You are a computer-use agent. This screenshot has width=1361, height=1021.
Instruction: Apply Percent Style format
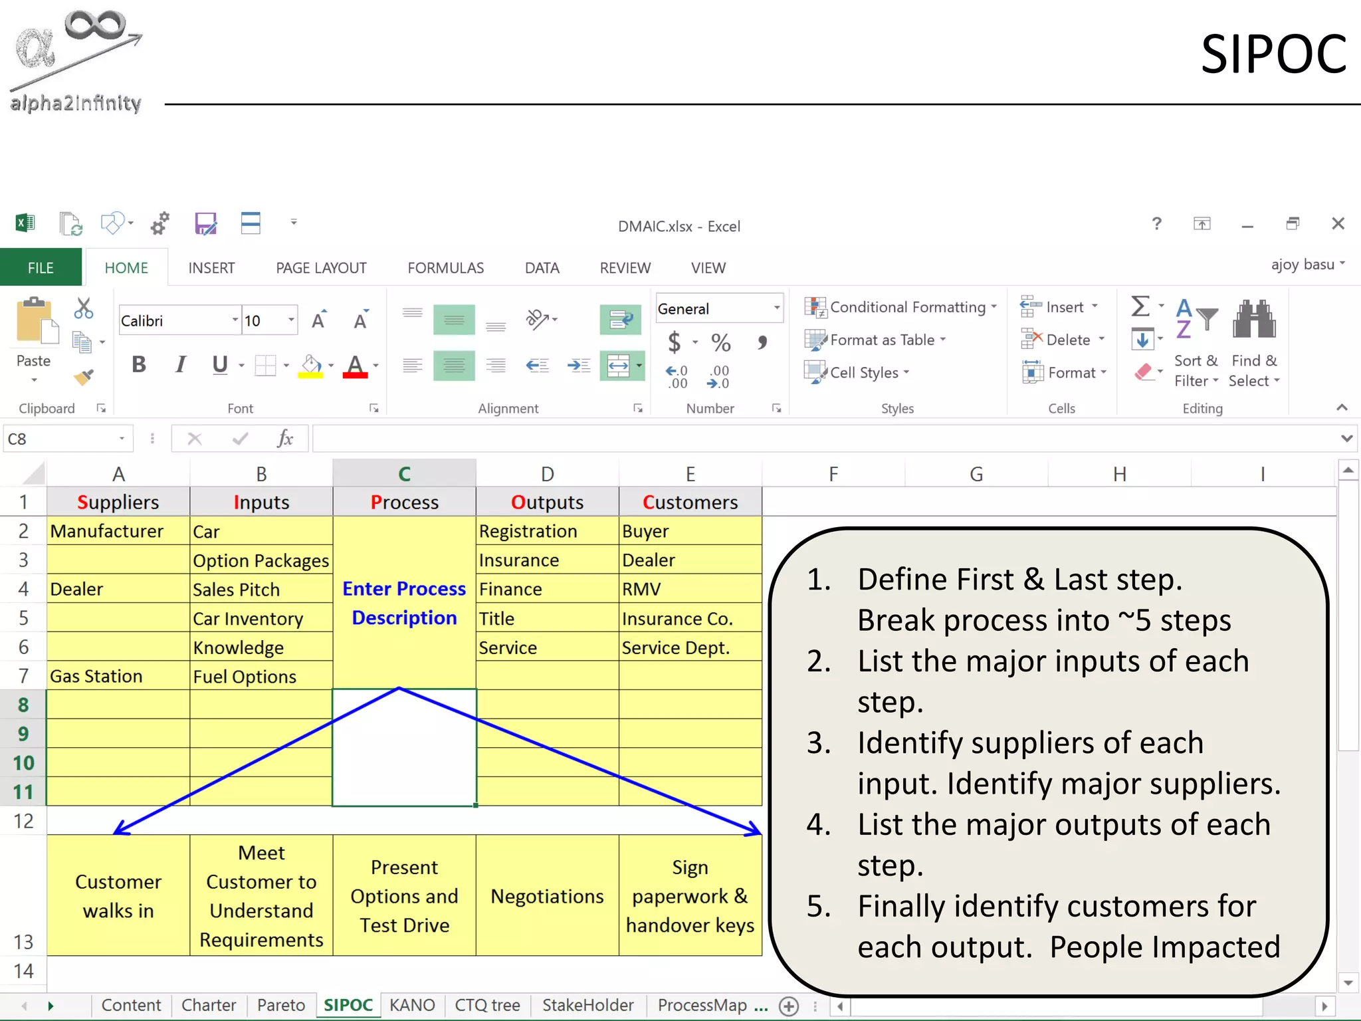721,342
